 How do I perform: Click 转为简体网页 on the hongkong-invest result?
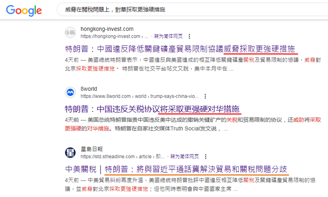point(168,36)
